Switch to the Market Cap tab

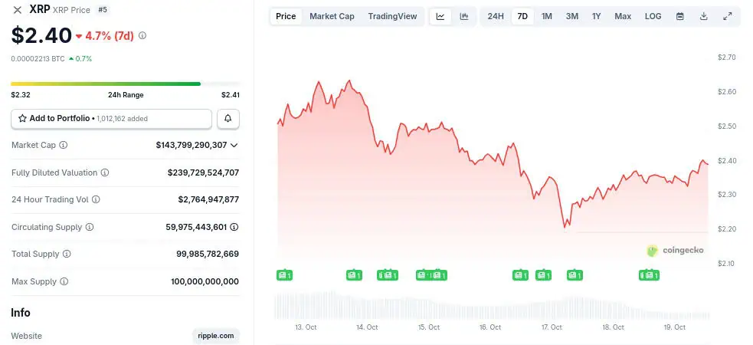point(332,16)
